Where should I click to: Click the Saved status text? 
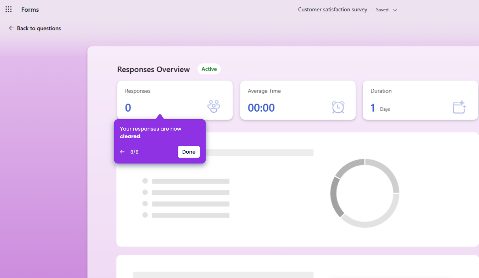382,10
